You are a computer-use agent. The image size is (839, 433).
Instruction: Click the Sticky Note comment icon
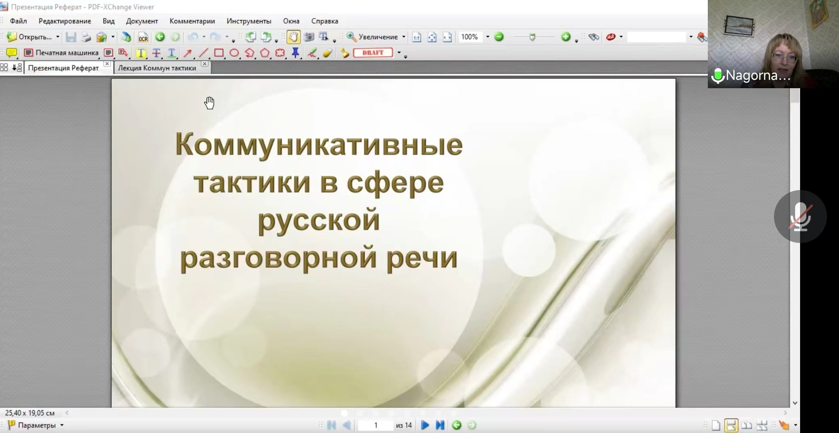click(12, 53)
